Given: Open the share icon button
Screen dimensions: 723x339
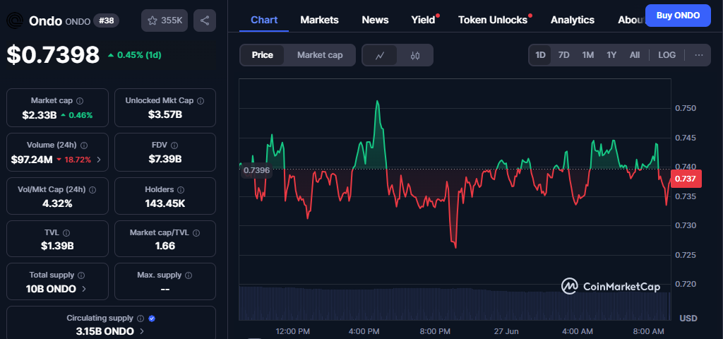Looking at the screenshot, I should tap(205, 20).
